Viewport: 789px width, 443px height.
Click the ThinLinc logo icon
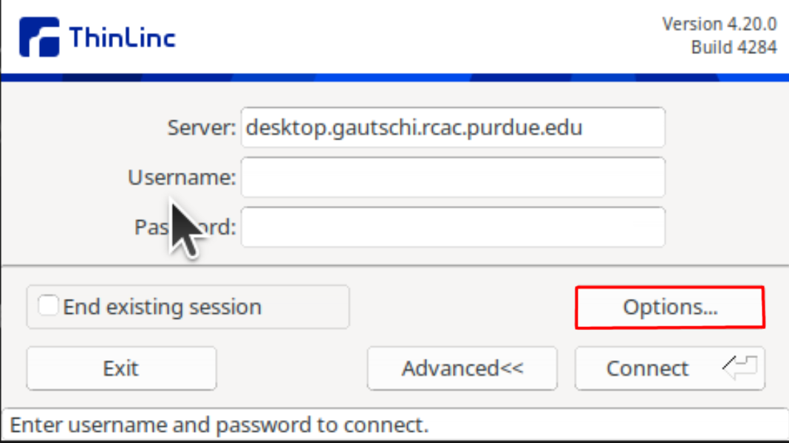pos(39,37)
